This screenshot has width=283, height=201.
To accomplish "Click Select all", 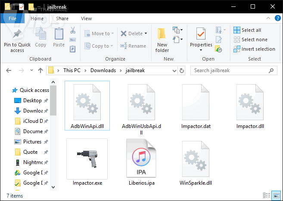I will (x=247, y=30).
